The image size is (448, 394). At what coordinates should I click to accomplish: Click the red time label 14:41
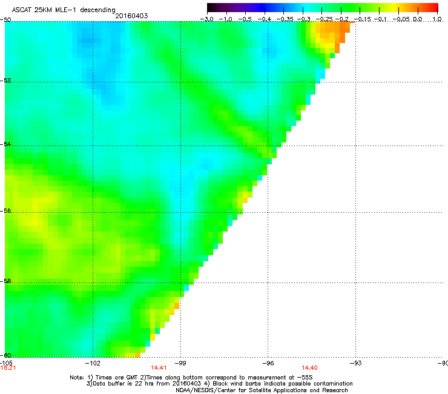coord(159,368)
